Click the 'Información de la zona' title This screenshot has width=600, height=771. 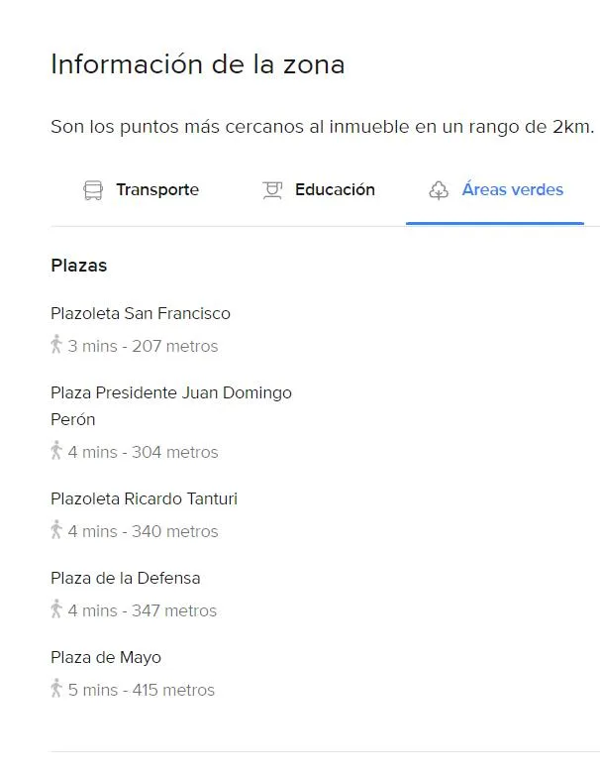pyautogui.click(x=197, y=64)
